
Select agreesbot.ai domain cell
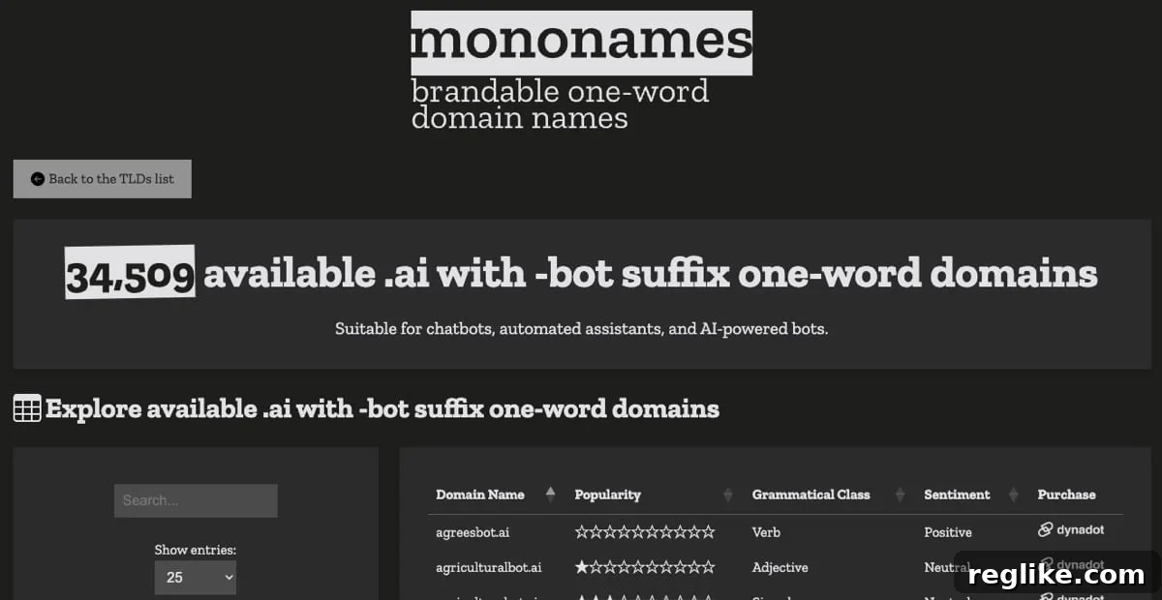473,532
